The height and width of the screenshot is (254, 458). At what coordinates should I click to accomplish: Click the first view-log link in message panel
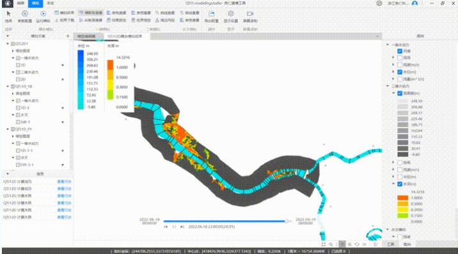pos(64,182)
